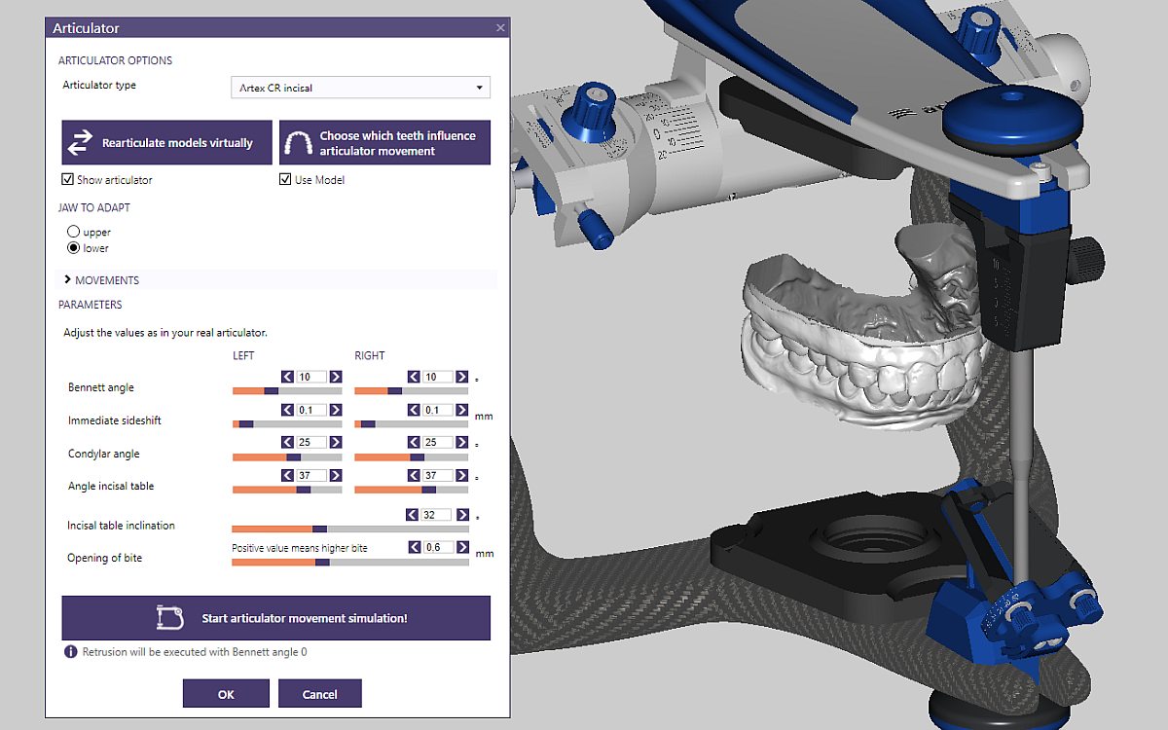Viewport: 1168px width, 730px height.
Task: Decrease Opening of bite value
Action: coord(414,548)
